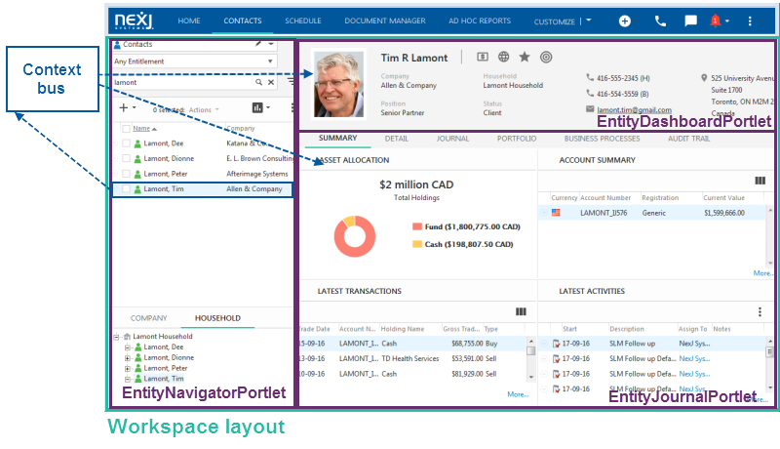The width and height of the screenshot is (780, 449).
Task: Open the Schedule menu in top navigation
Action: 303,20
